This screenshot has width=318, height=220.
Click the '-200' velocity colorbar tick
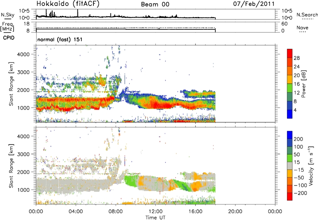click(300, 193)
